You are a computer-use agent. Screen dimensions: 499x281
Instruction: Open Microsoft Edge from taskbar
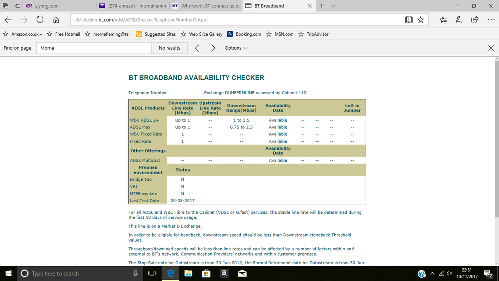tap(170, 273)
